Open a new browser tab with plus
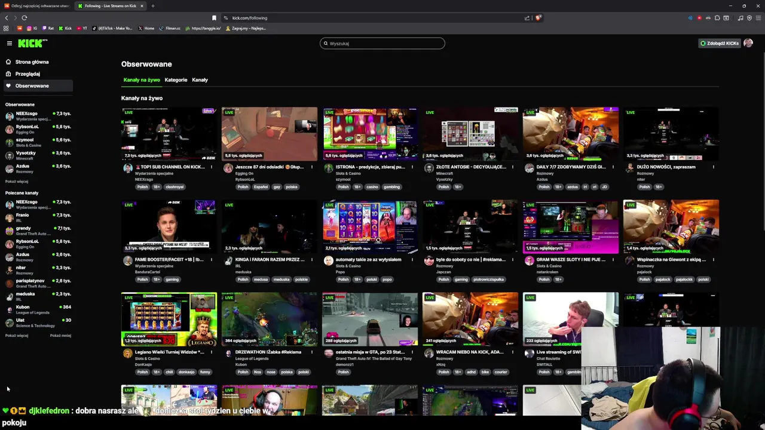 [152, 6]
